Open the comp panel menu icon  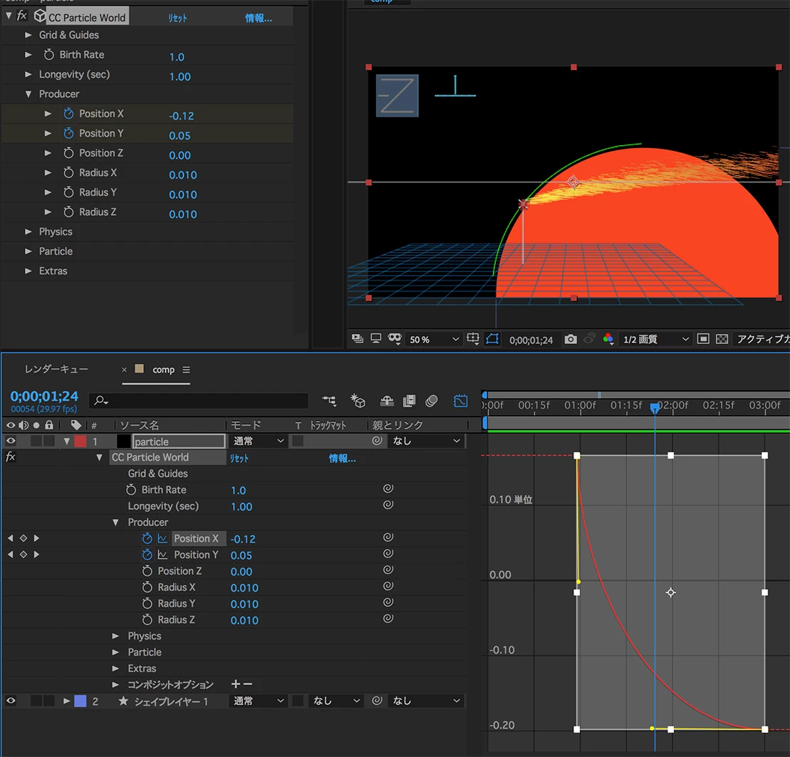(186, 370)
